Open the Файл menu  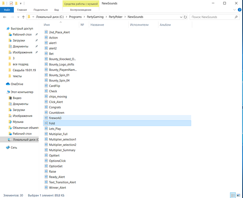click(7, 10)
